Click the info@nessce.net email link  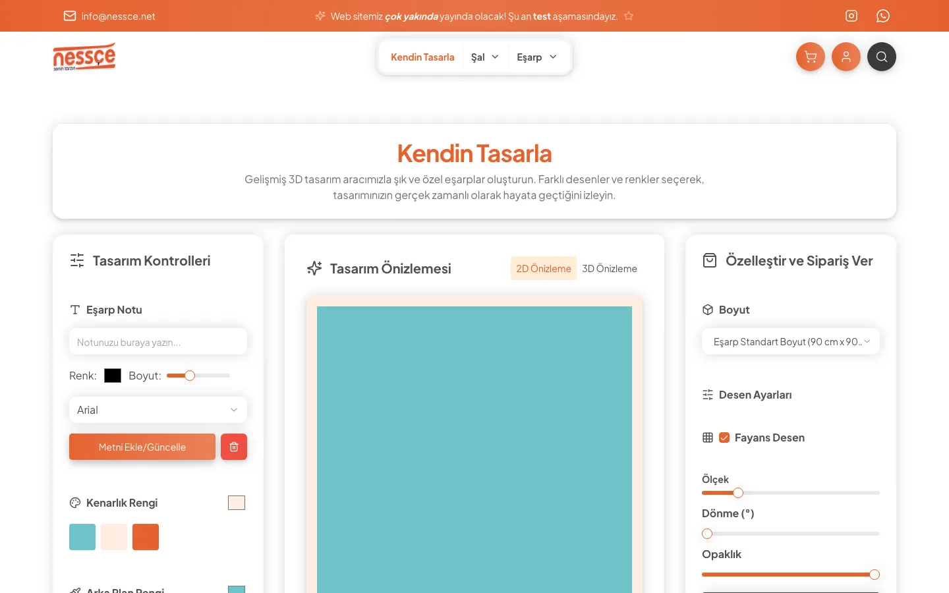click(119, 16)
